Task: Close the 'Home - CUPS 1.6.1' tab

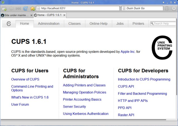Action: click(65, 15)
